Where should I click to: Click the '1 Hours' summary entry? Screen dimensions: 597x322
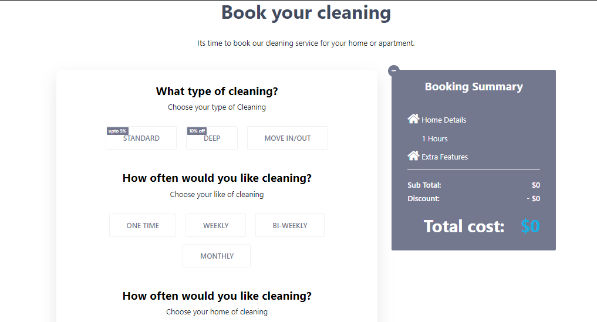tap(434, 139)
